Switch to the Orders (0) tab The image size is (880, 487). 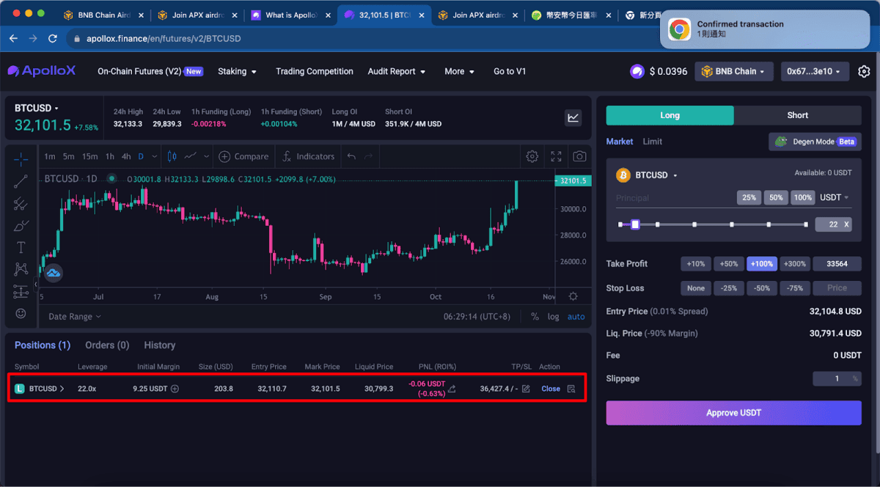(107, 345)
